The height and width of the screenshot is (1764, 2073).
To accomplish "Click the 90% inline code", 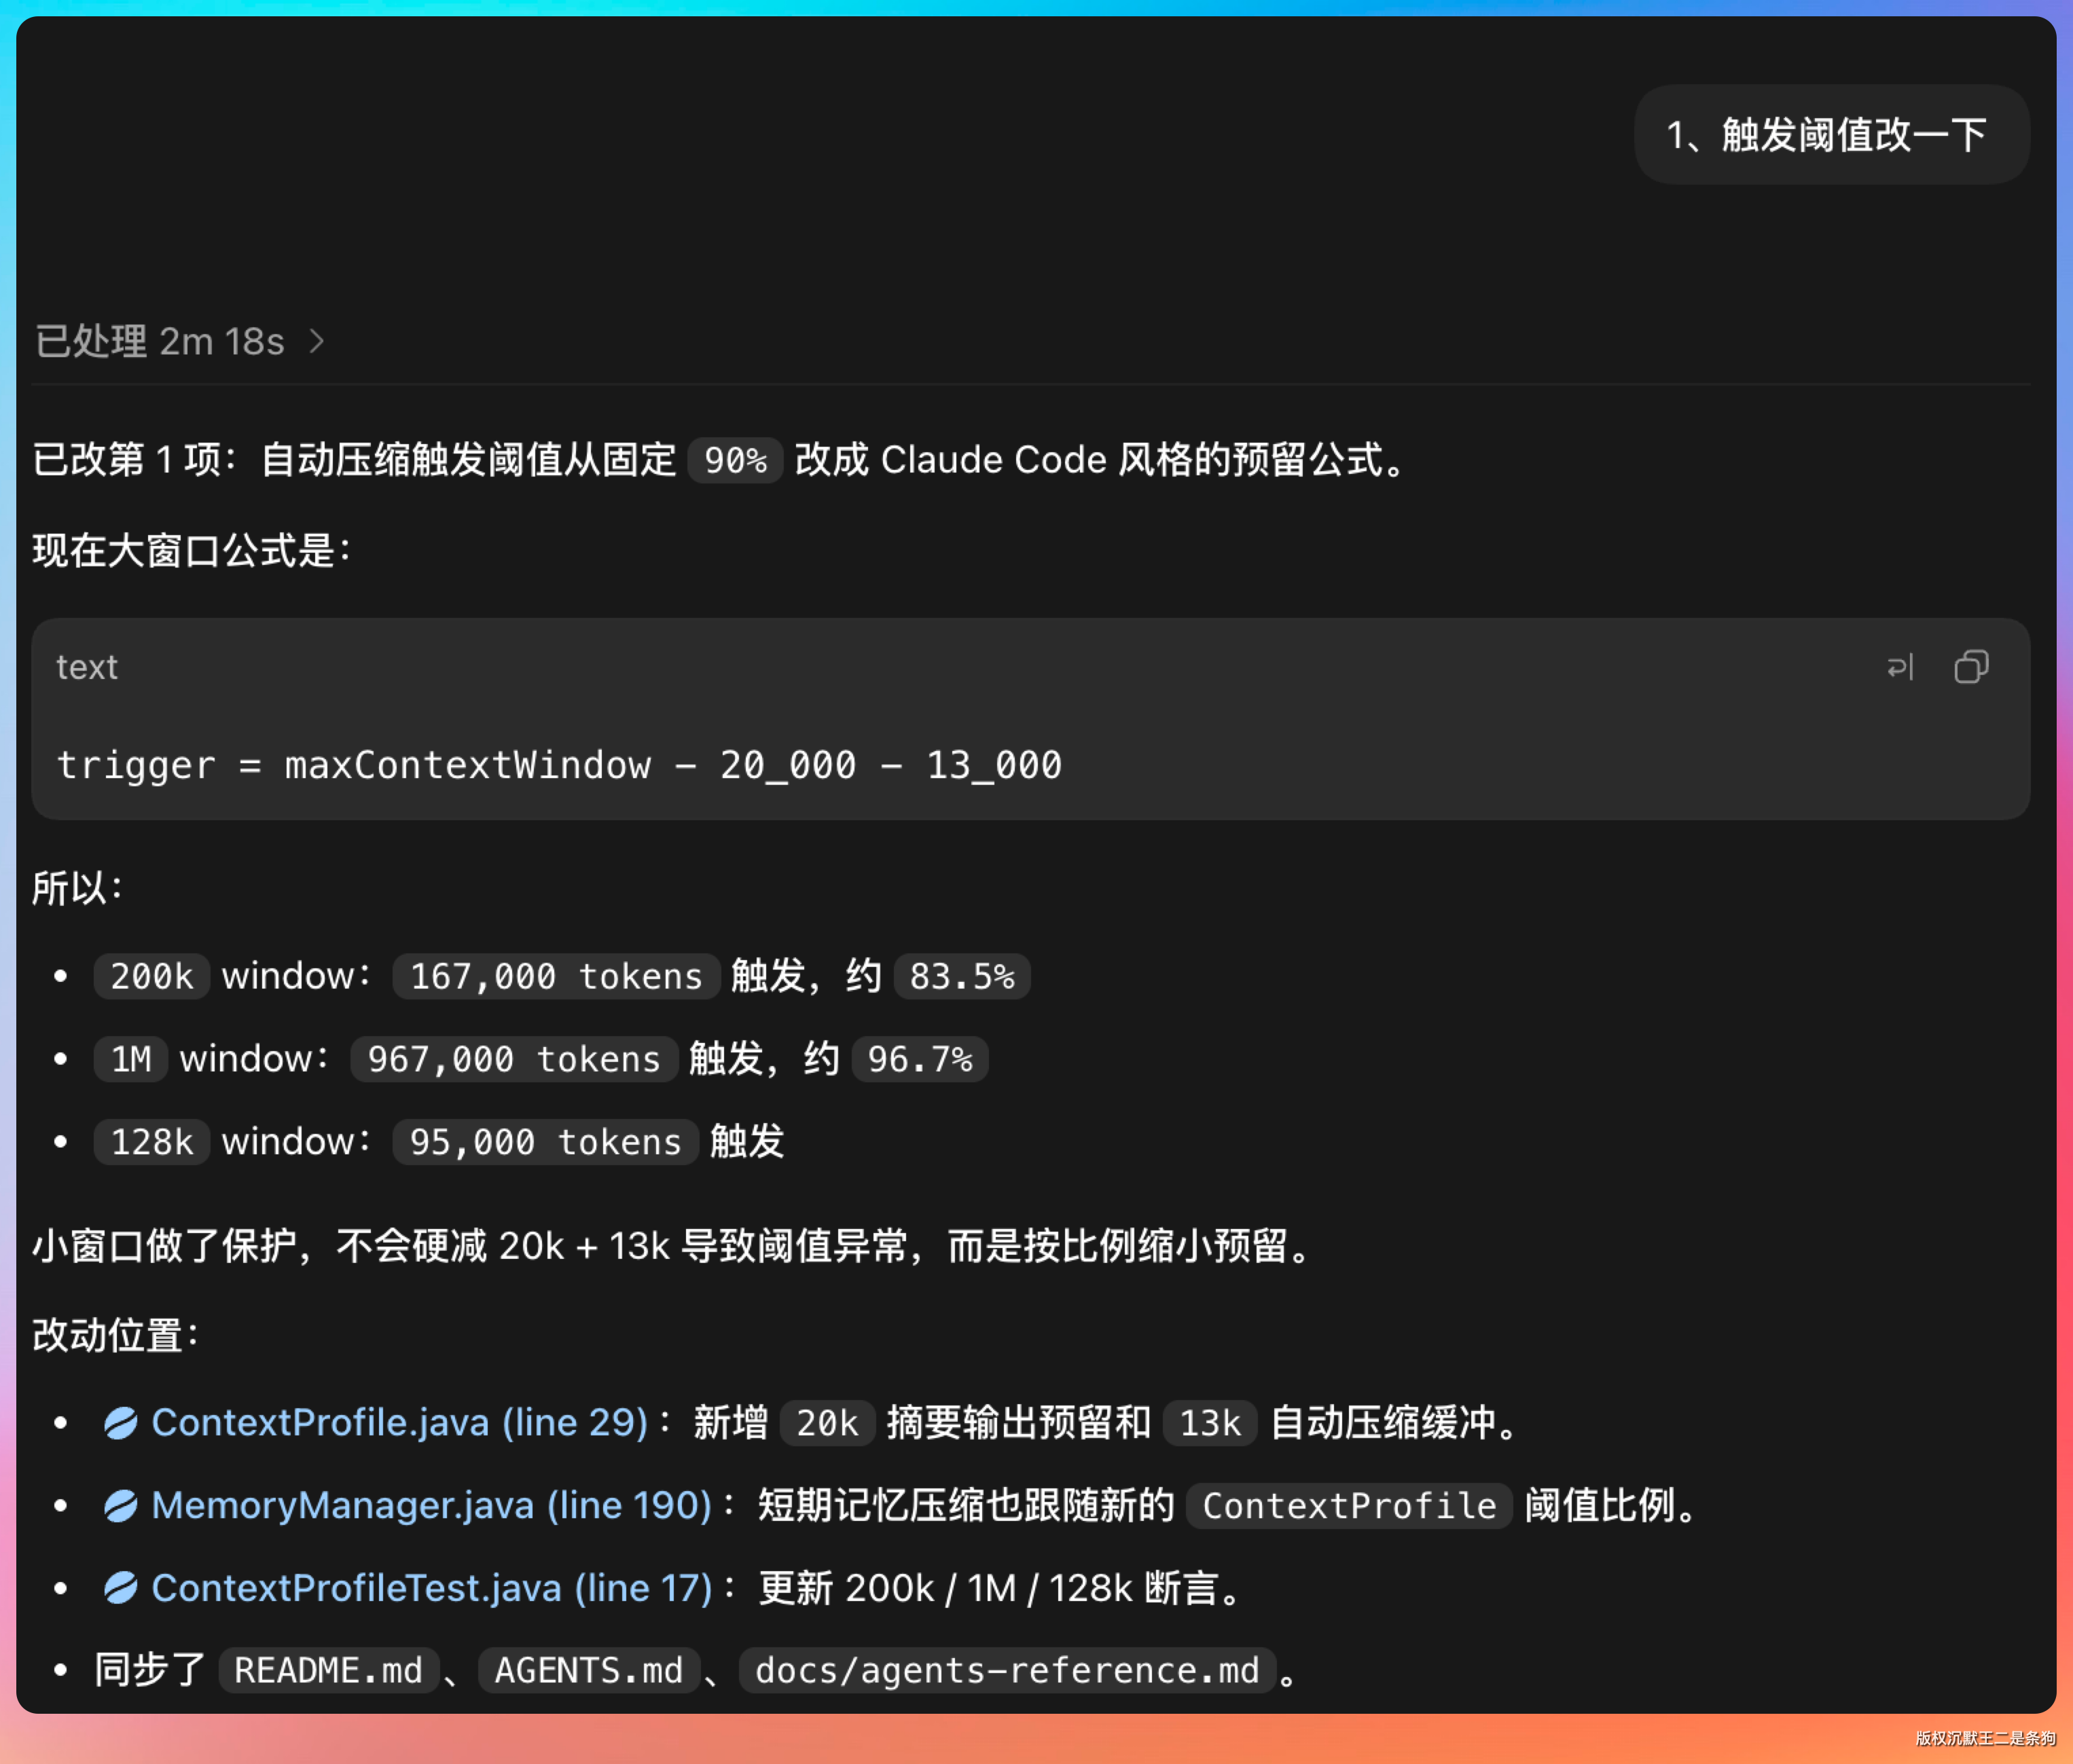I will click(x=736, y=460).
